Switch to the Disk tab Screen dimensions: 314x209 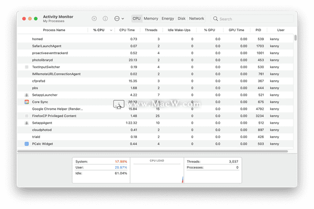click(182, 19)
